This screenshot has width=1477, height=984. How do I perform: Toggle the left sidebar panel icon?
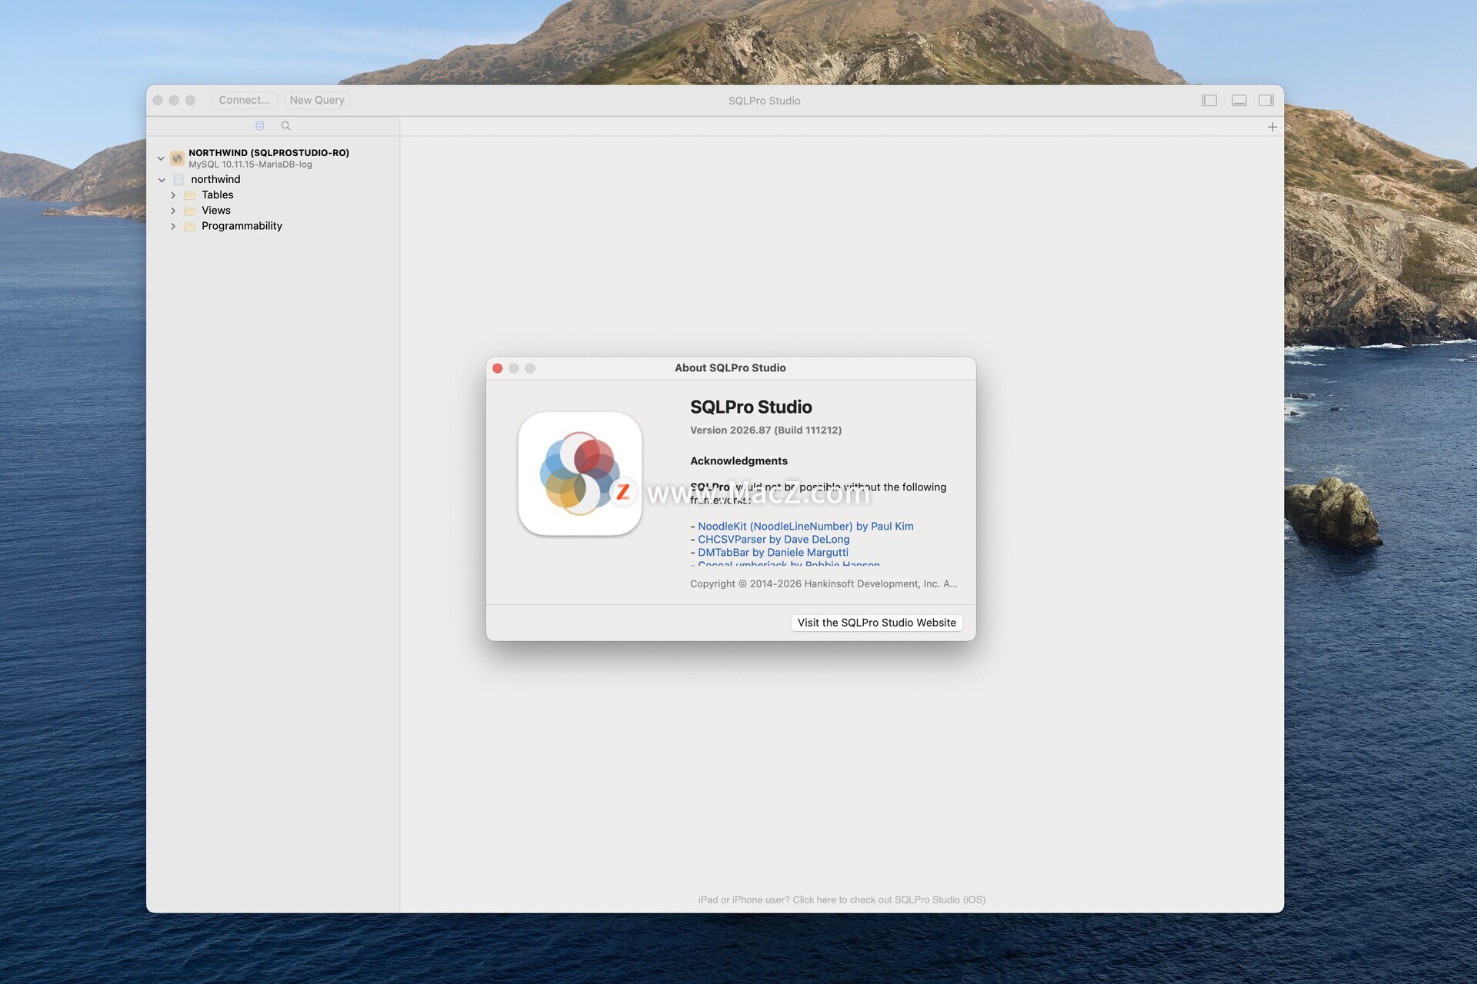coord(1209,101)
